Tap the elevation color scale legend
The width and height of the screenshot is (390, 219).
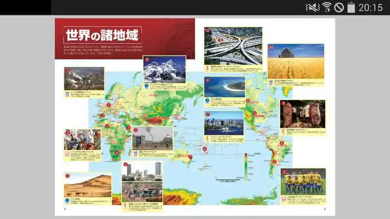click(246, 164)
